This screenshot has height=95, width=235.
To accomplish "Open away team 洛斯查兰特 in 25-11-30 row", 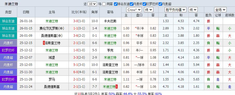I will [110, 72].
